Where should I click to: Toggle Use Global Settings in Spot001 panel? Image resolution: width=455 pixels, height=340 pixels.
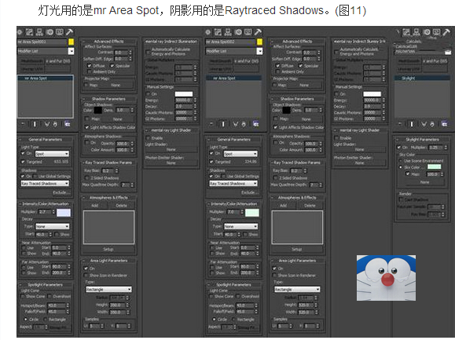click(35, 176)
